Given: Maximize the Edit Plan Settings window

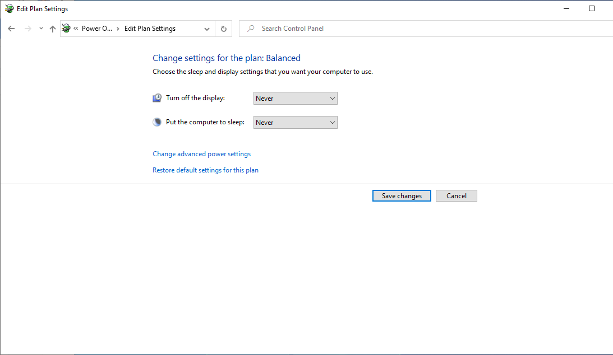Looking at the screenshot, I should 592,8.
